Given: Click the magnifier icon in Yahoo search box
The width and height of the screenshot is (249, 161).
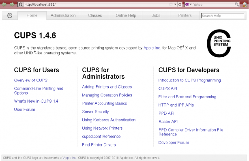Looking at the screenshot, I should (236, 4).
